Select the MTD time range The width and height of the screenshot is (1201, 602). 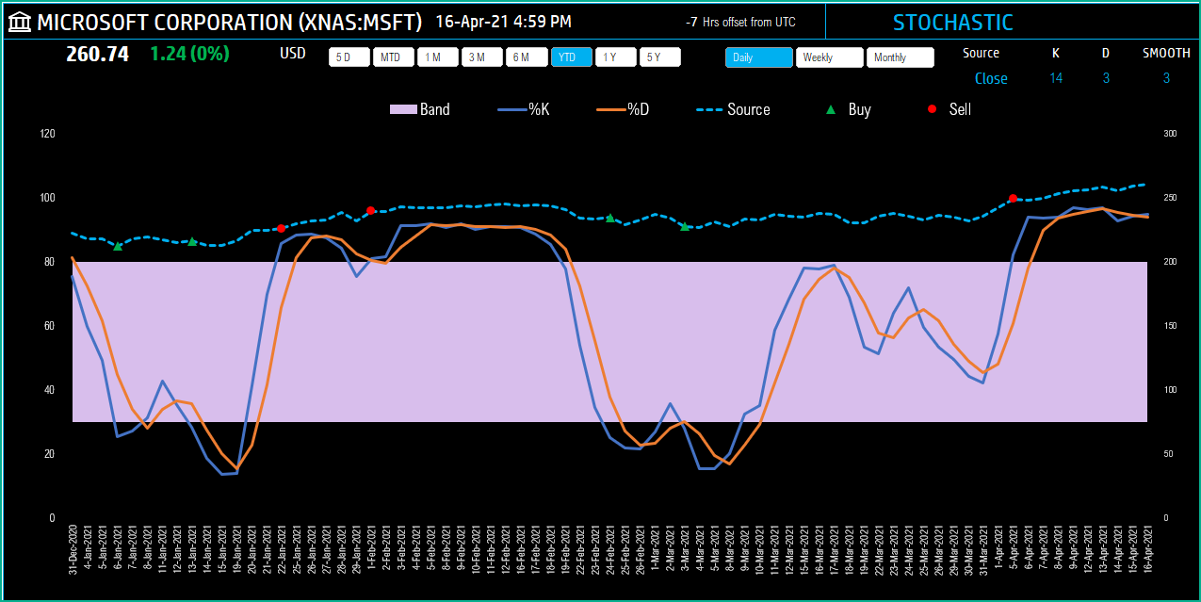click(x=393, y=57)
